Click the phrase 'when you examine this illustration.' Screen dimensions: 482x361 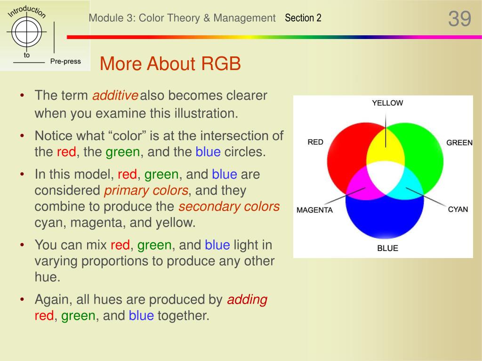click(137, 114)
